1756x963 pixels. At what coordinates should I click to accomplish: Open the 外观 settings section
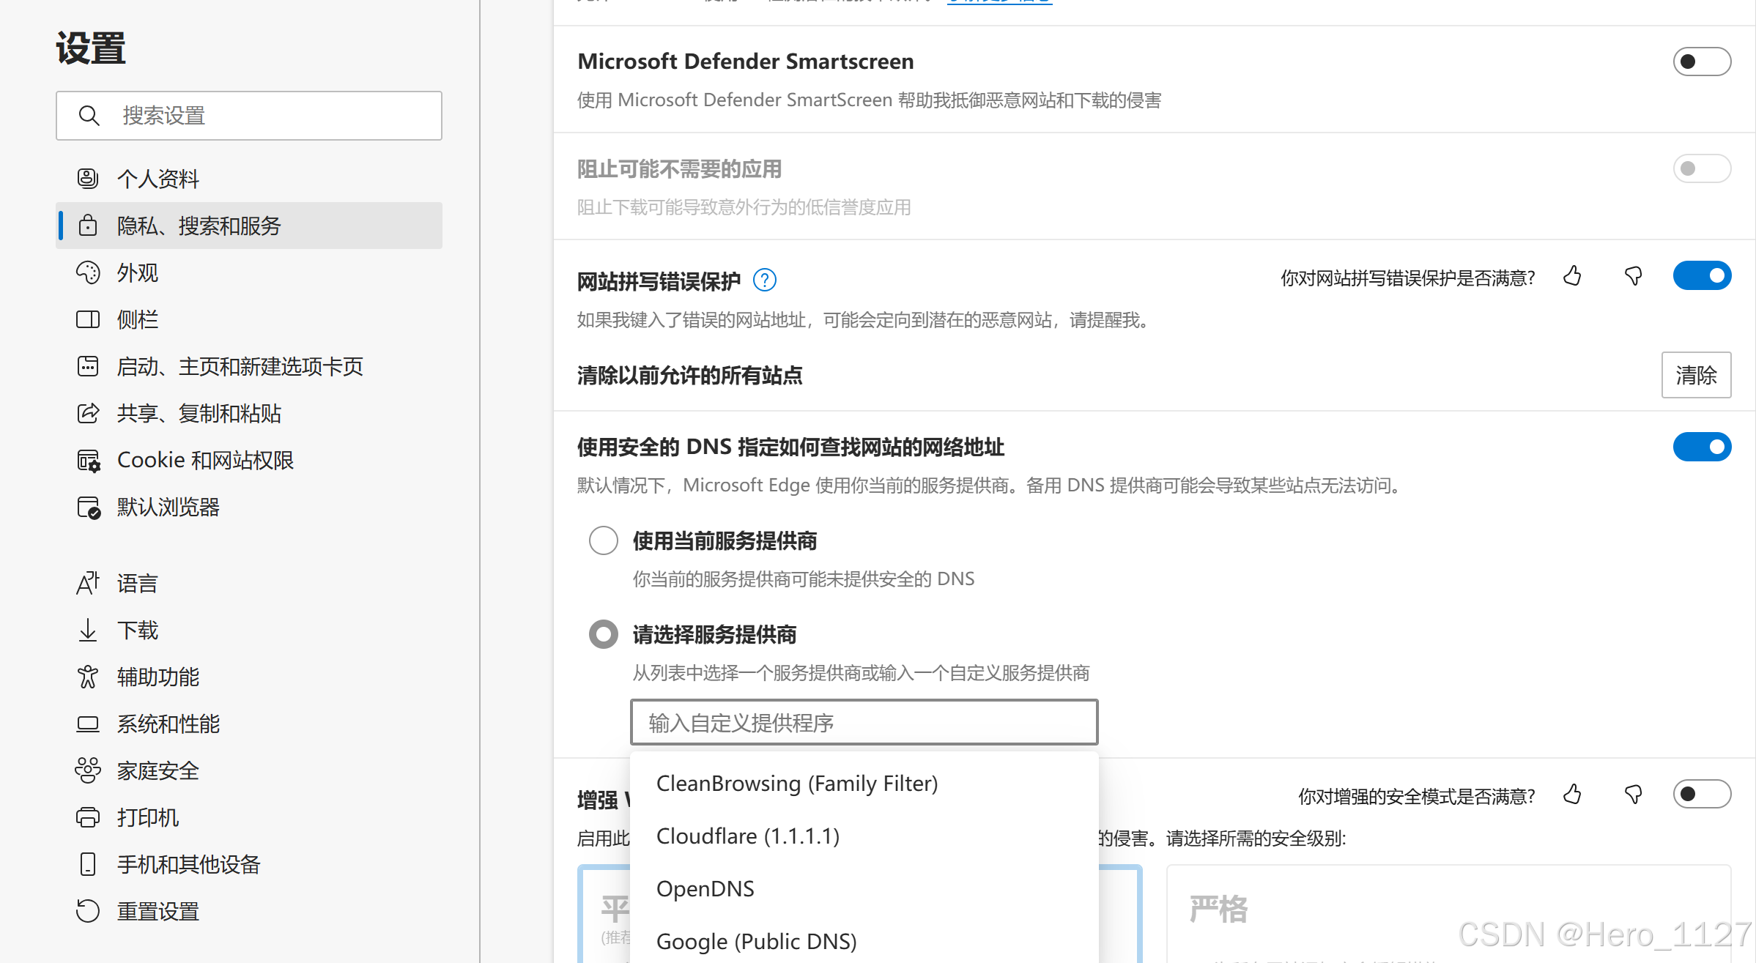tap(138, 272)
